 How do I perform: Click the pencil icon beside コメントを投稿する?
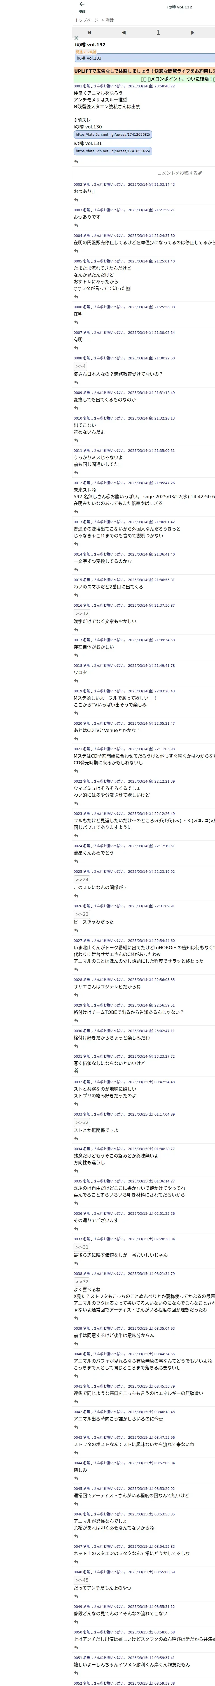pyautogui.click(x=200, y=173)
